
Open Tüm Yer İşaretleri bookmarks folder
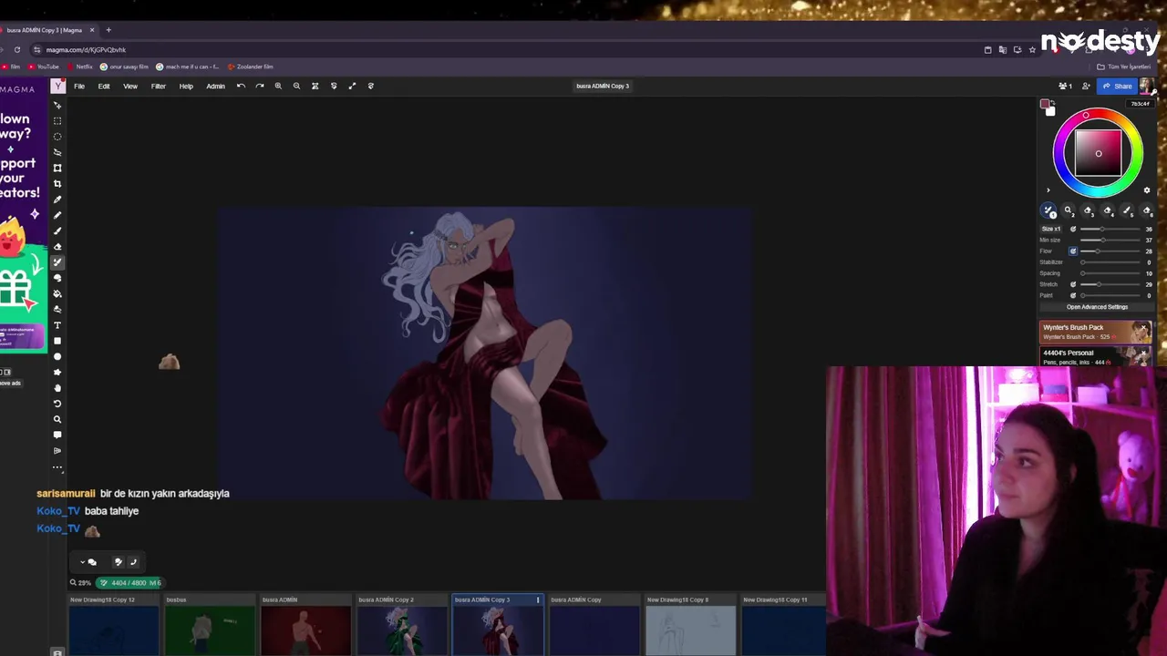pos(1123,67)
